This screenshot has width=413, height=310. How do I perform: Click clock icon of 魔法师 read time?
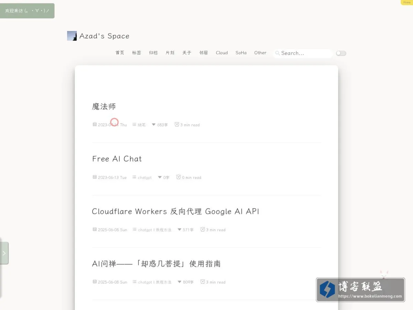177,124
